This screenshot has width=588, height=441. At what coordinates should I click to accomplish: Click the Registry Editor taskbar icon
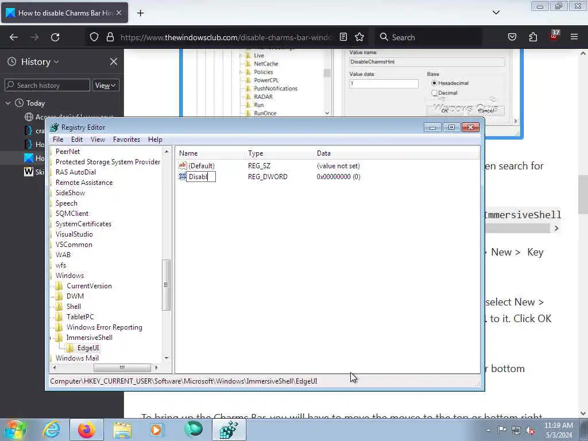point(229,430)
